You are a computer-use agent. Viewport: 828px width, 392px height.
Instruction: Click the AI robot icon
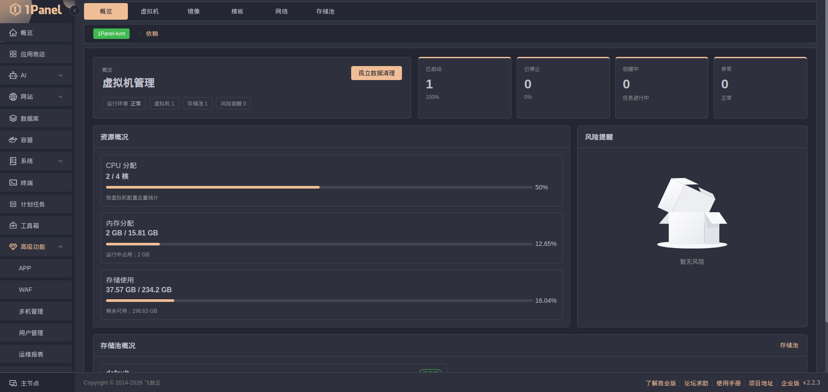[x=13, y=75]
